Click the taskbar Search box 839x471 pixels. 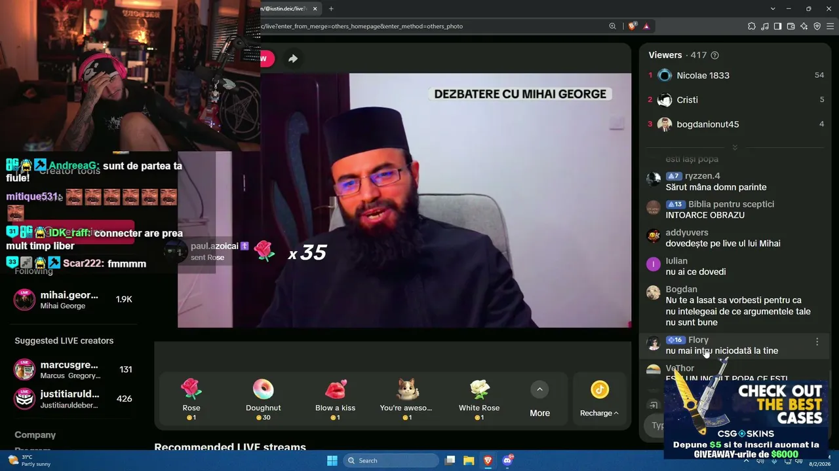pos(391,461)
